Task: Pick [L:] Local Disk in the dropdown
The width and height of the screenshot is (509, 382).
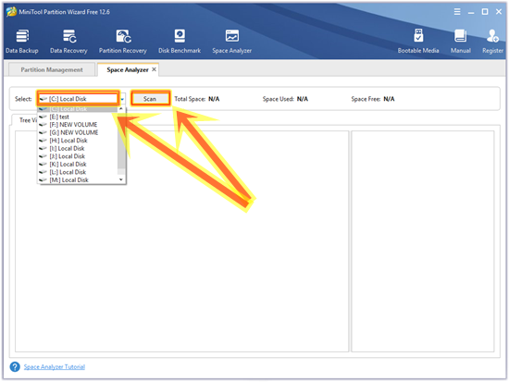Action: click(x=78, y=172)
